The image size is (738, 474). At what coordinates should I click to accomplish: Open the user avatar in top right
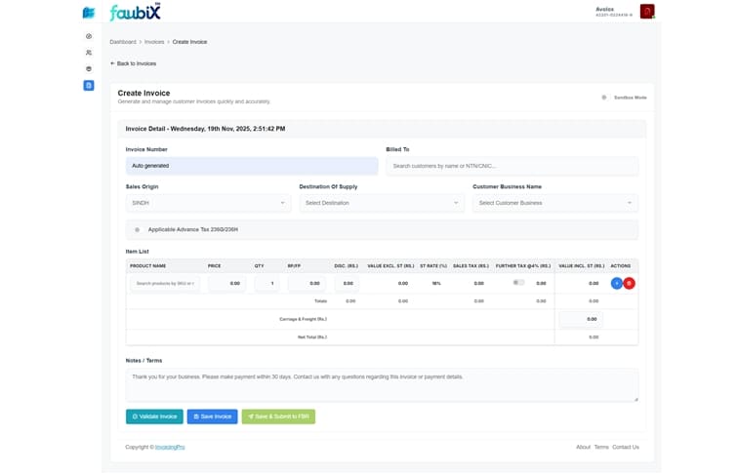click(x=647, y=12)
